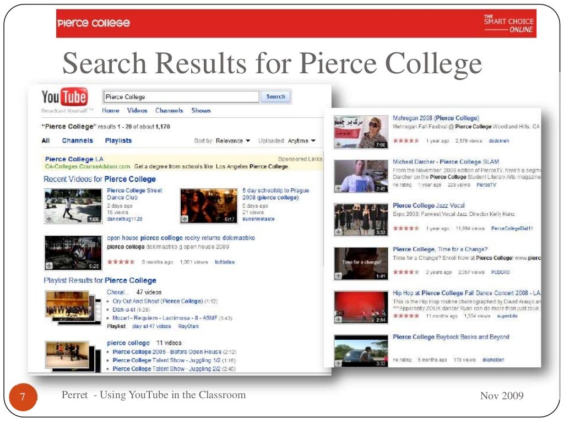Open the Prague schooltrip video thumbnail
Viewport: 564px width, 423px height.
(209, 206)
